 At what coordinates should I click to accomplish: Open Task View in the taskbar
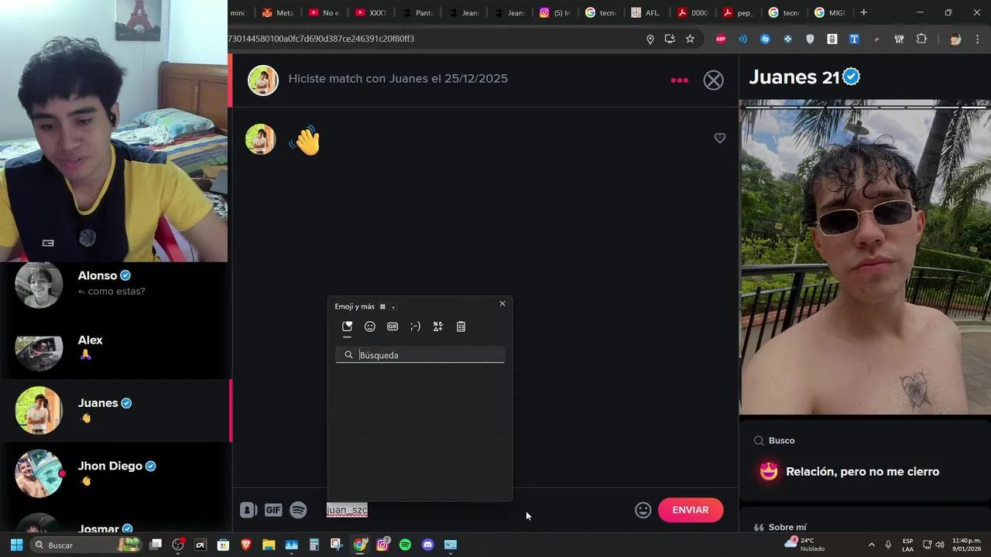156,545
